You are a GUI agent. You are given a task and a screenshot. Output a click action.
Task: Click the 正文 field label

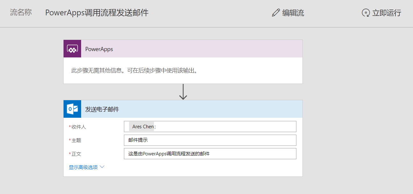pyautogui.click(x=76, y=154)
